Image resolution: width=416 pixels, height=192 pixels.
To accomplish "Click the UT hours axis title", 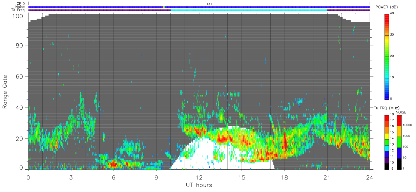I will pos(199,185).
